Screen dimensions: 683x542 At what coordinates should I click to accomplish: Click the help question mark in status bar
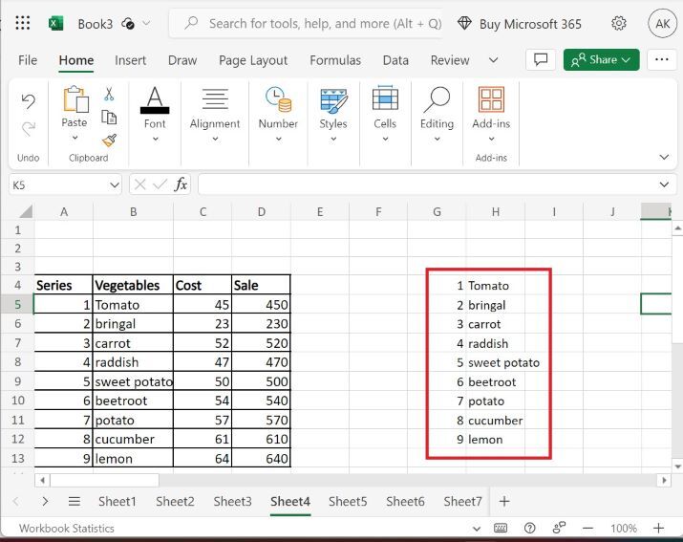[x=529, y=528]
